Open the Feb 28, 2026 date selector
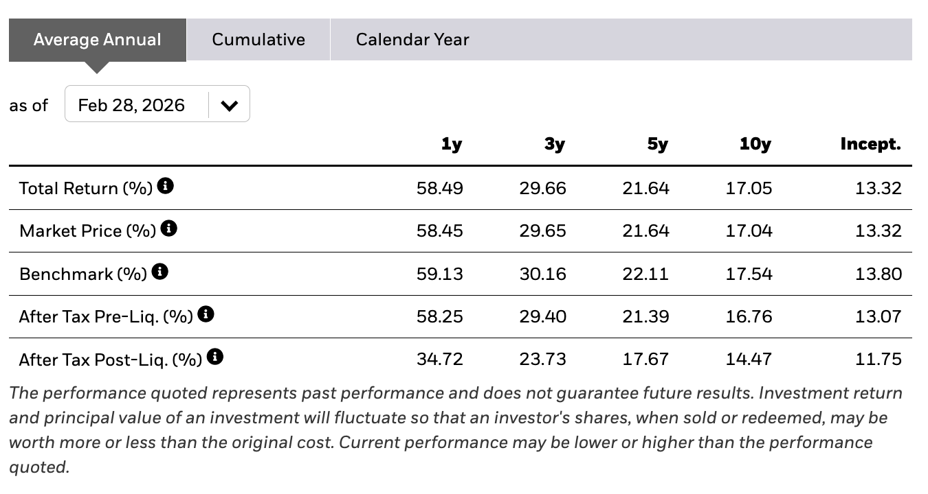The height and width of the screenshot is (494, 928). [x=157, y=104]
